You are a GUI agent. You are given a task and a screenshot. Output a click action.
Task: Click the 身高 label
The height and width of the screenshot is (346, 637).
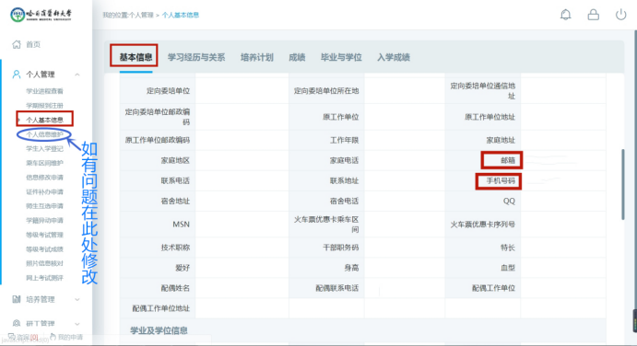[351, 268]
